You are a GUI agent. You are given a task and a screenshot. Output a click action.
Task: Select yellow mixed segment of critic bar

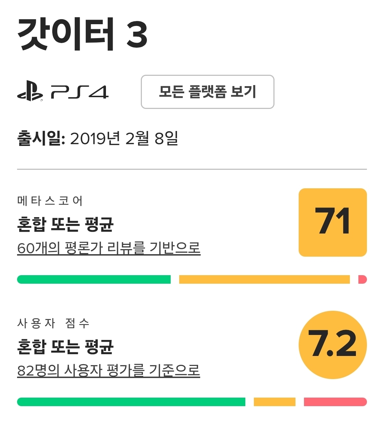(265, 279)
